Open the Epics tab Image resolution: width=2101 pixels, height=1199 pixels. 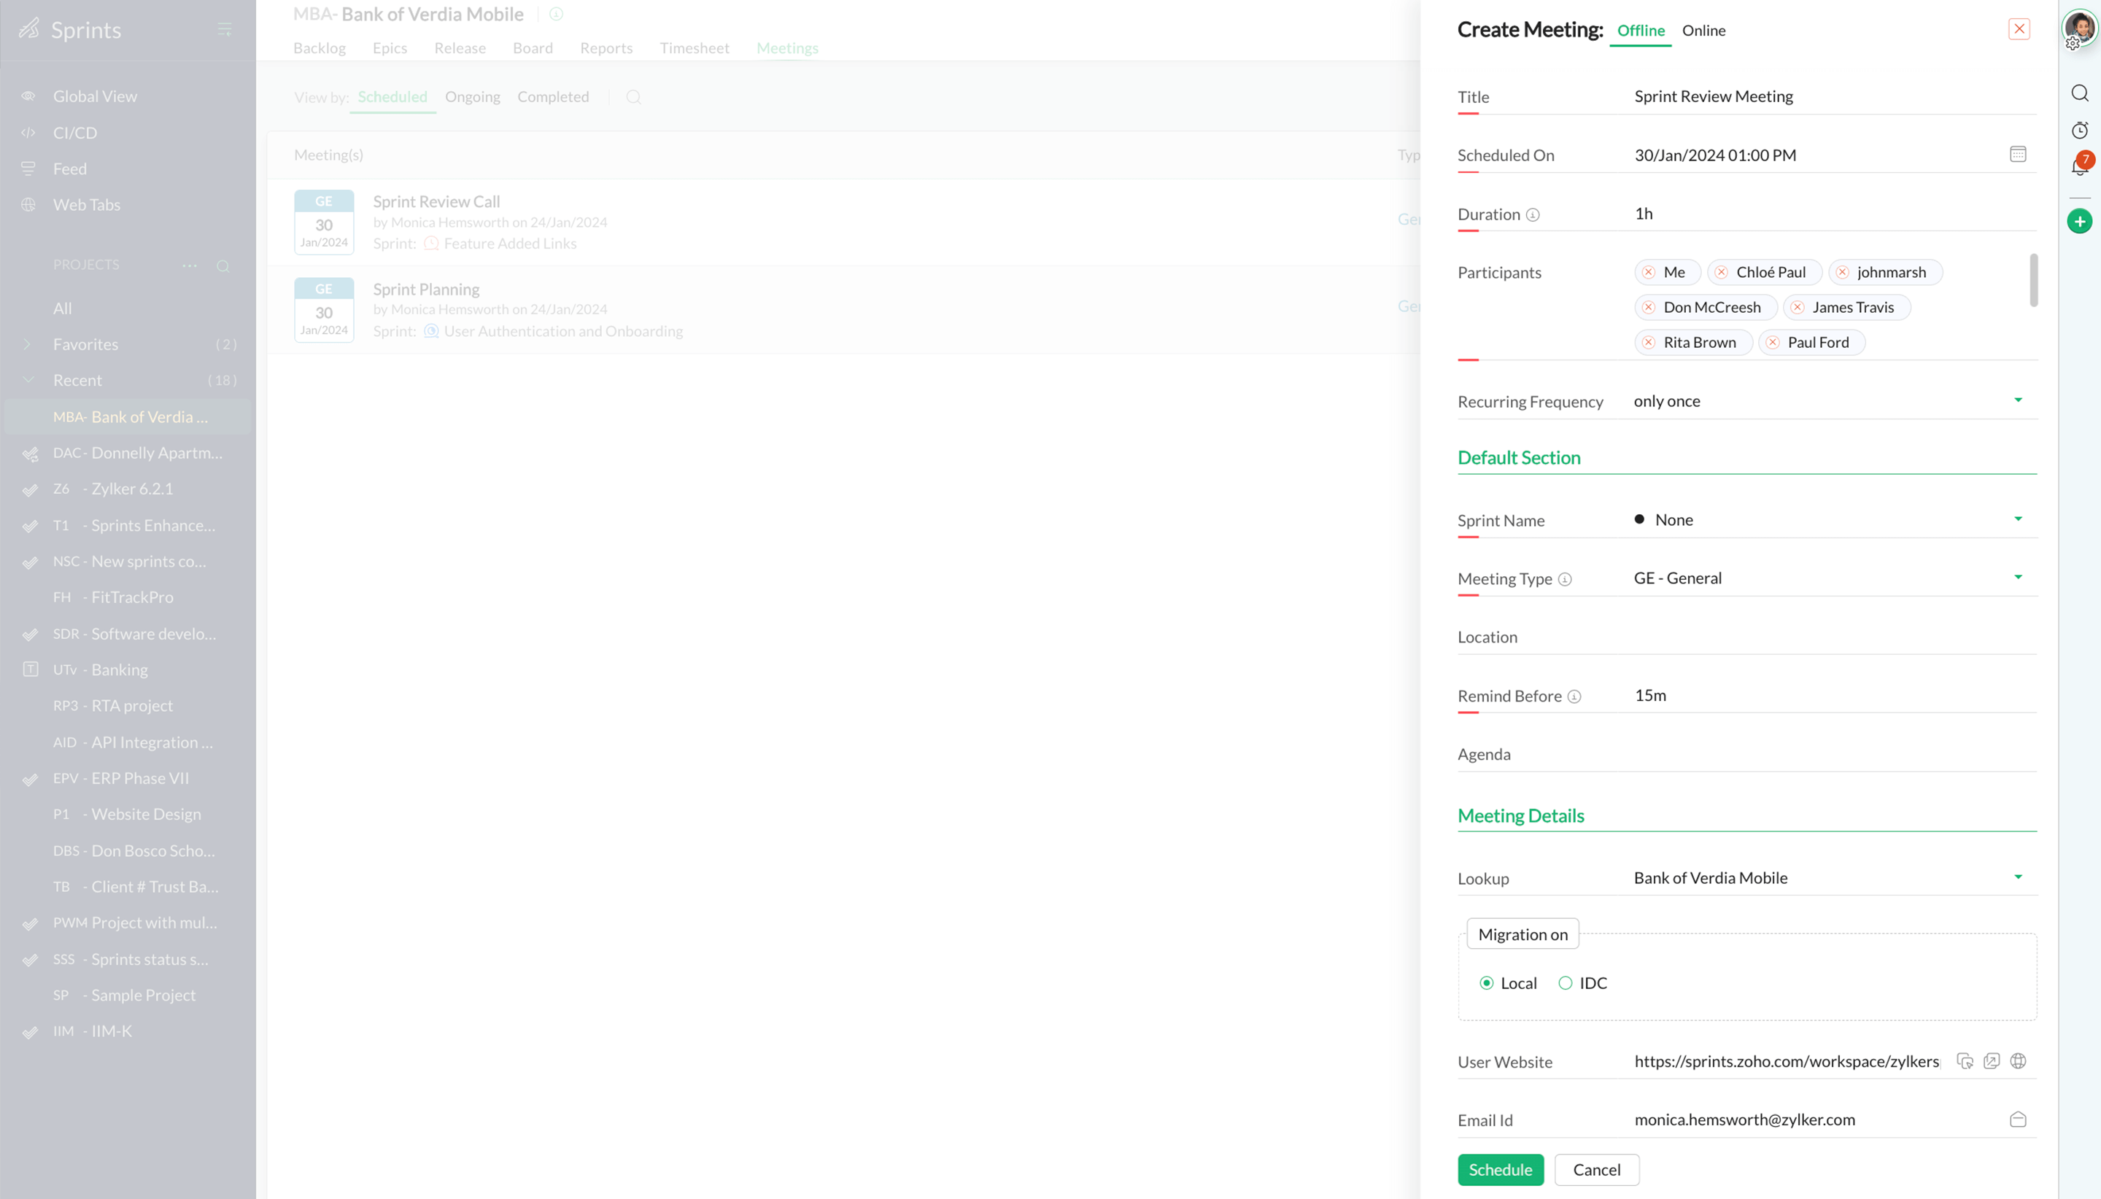(x=390, y=47)
